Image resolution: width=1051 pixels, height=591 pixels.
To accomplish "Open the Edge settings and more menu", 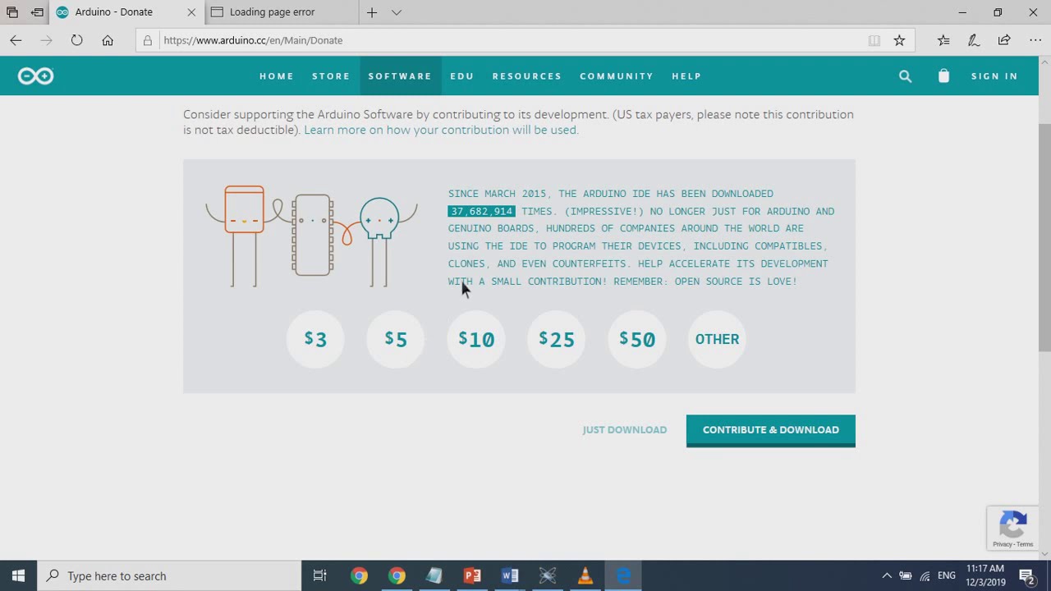I will (1035, 40).
